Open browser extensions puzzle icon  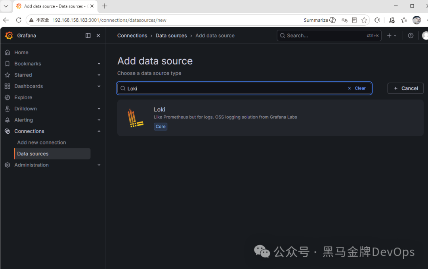click(x=377, y=20)
